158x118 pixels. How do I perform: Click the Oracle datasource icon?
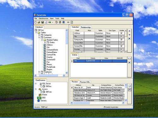pos(40,95)
